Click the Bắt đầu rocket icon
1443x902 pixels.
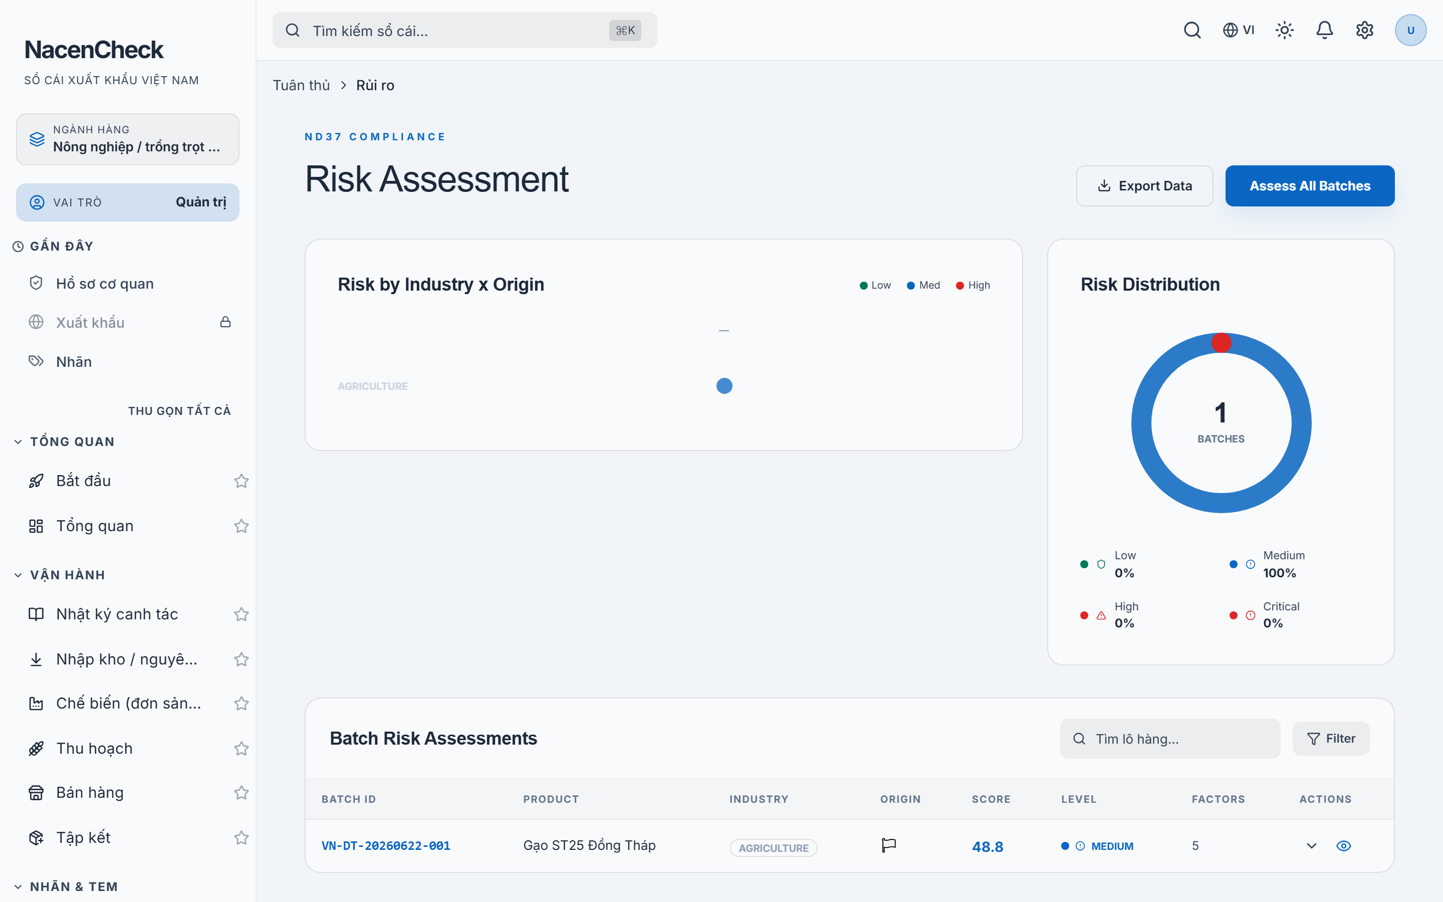36,481
